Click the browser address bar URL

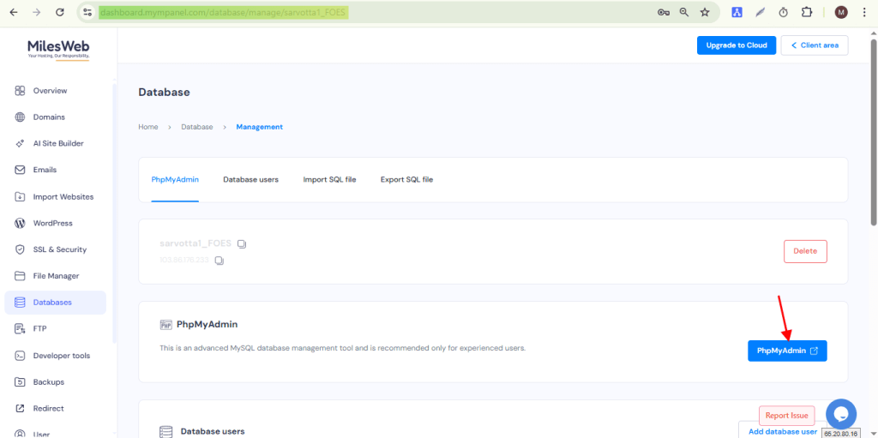224,12
